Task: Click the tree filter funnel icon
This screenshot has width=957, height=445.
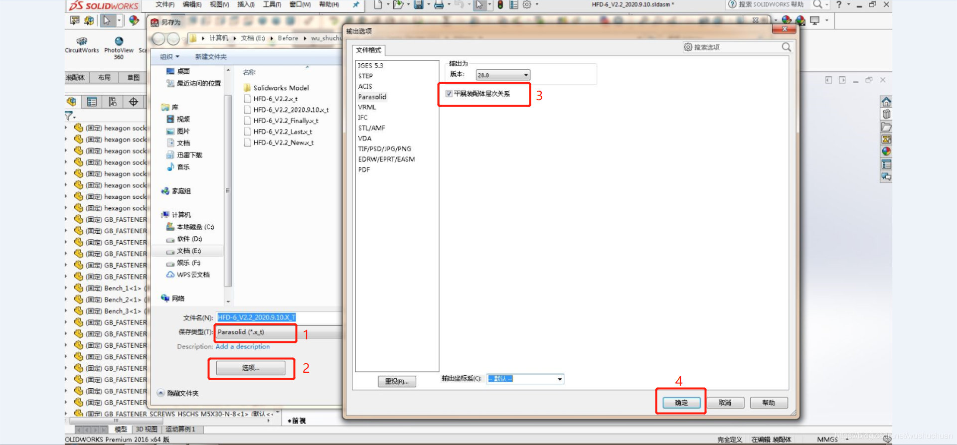Action: (x=69, y=116)
